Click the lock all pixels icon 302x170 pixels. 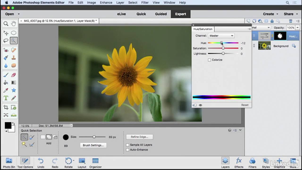pyautogui.click(x=272, y=21)
